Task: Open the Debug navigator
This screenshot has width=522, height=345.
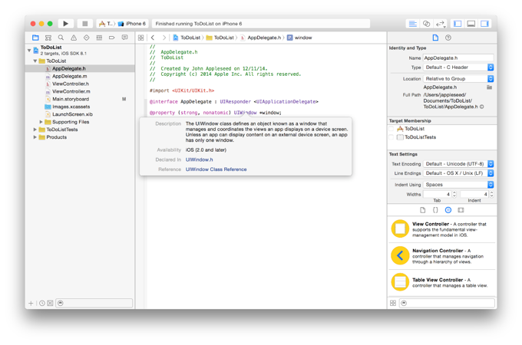Action: (x=99, y=38)
